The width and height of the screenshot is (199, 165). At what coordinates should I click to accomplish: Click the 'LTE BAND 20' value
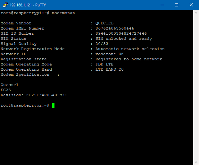(109, 69)
